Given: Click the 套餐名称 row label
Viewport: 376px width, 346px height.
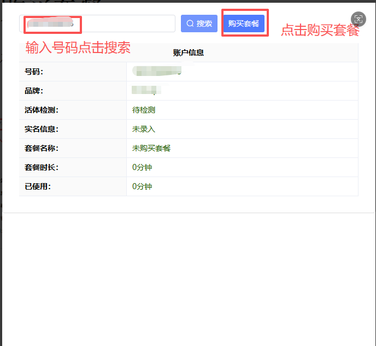Looking at the screenshot, I should tap(42, 148).
